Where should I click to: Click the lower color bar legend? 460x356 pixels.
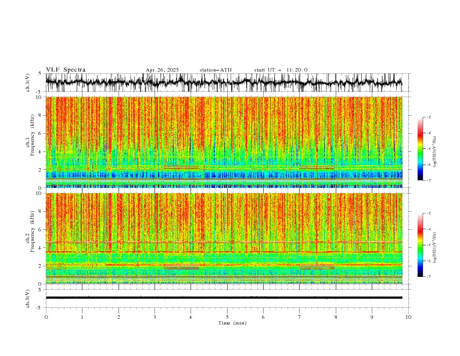coord(420,245)
